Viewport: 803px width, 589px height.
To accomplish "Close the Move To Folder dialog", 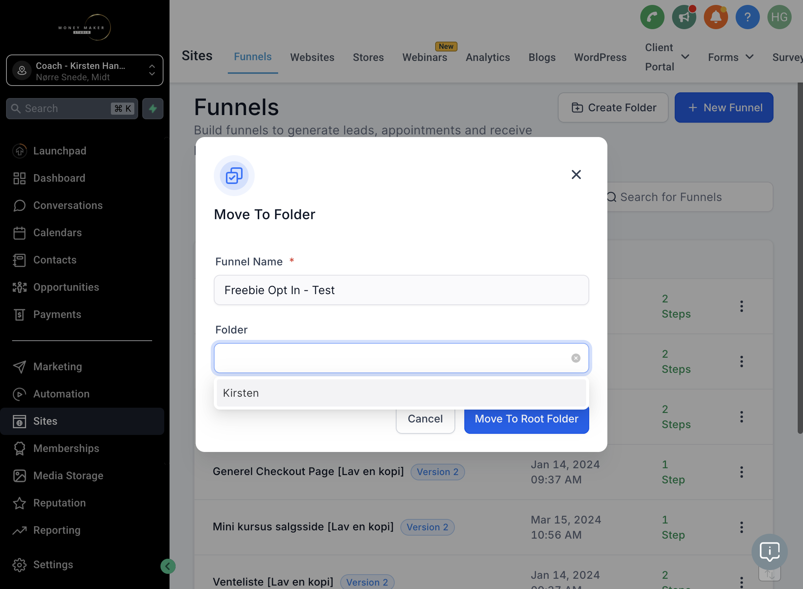I will click(576, 175).
